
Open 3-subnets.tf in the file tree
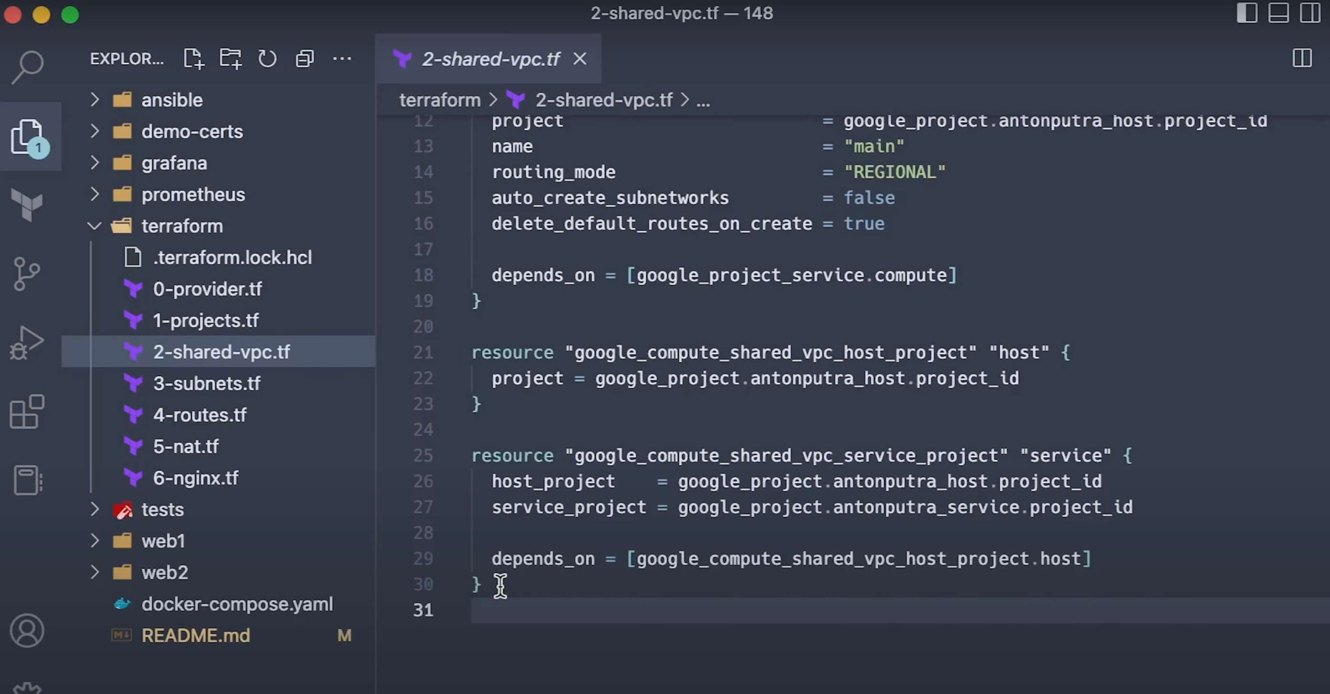point(207,383)
